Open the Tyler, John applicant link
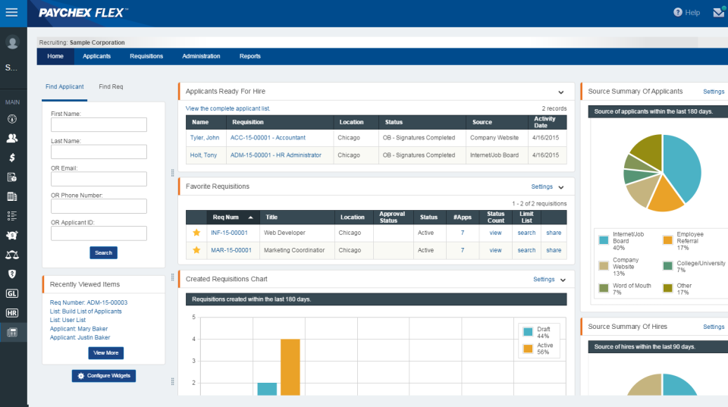The image size is (728, 407). 206,138
